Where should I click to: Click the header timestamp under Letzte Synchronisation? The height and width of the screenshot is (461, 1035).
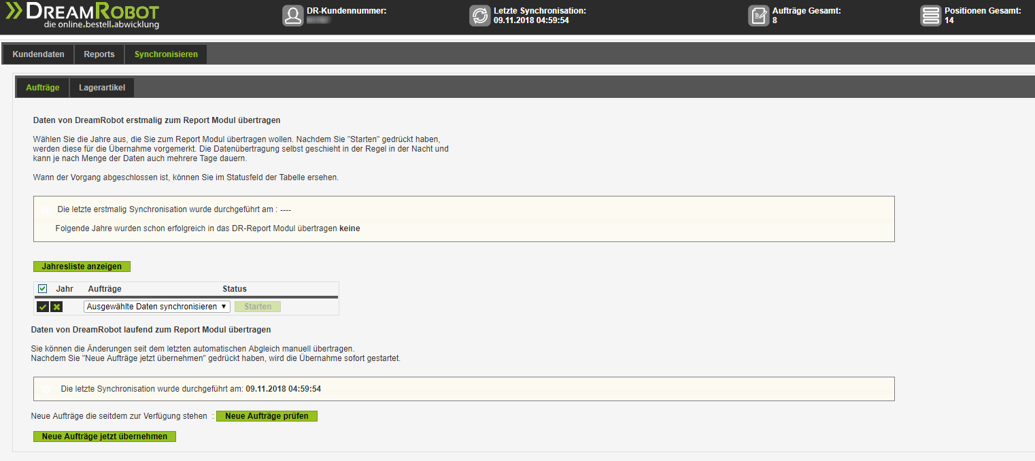coord(531,20)
